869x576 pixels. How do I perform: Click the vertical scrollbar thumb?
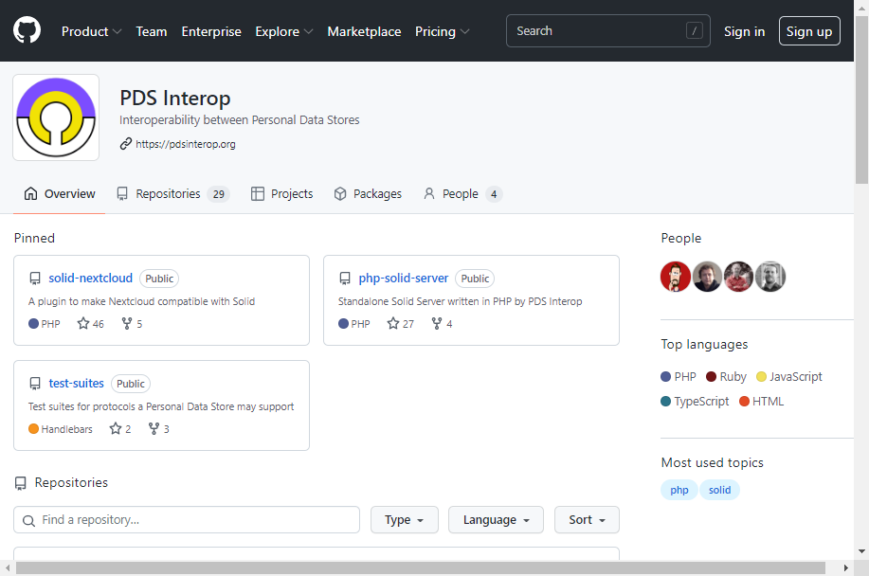point(861,99)
